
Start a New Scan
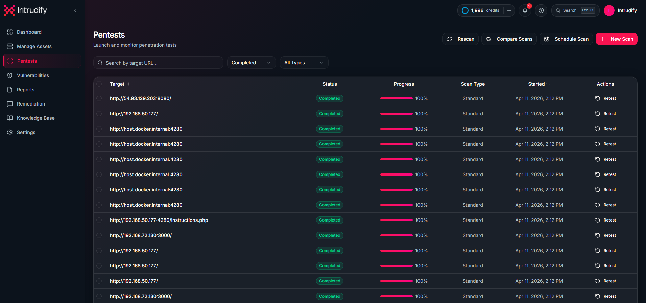[x=617, y=39]
